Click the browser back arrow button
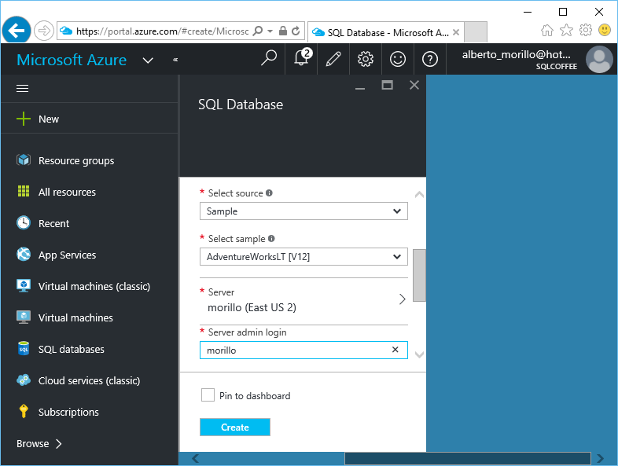Image resolution: width=618 pixels, height=466 pixels. pos(17,31)
